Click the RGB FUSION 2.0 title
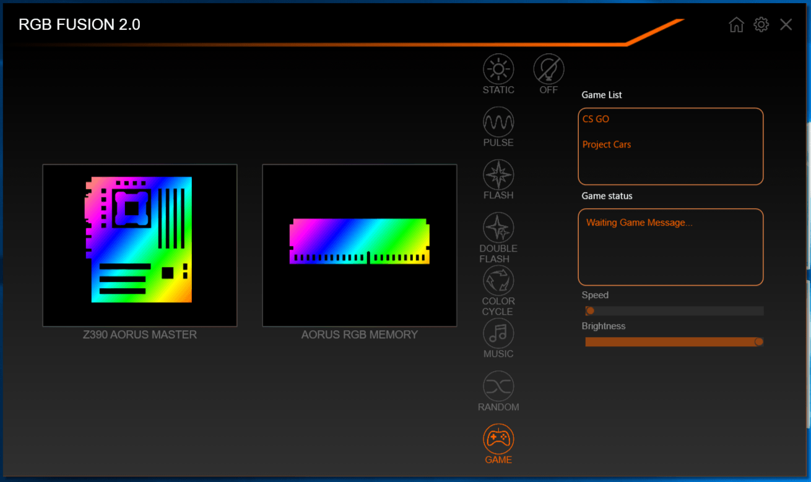This screenshot has height=482, width=811. point(79,25)
